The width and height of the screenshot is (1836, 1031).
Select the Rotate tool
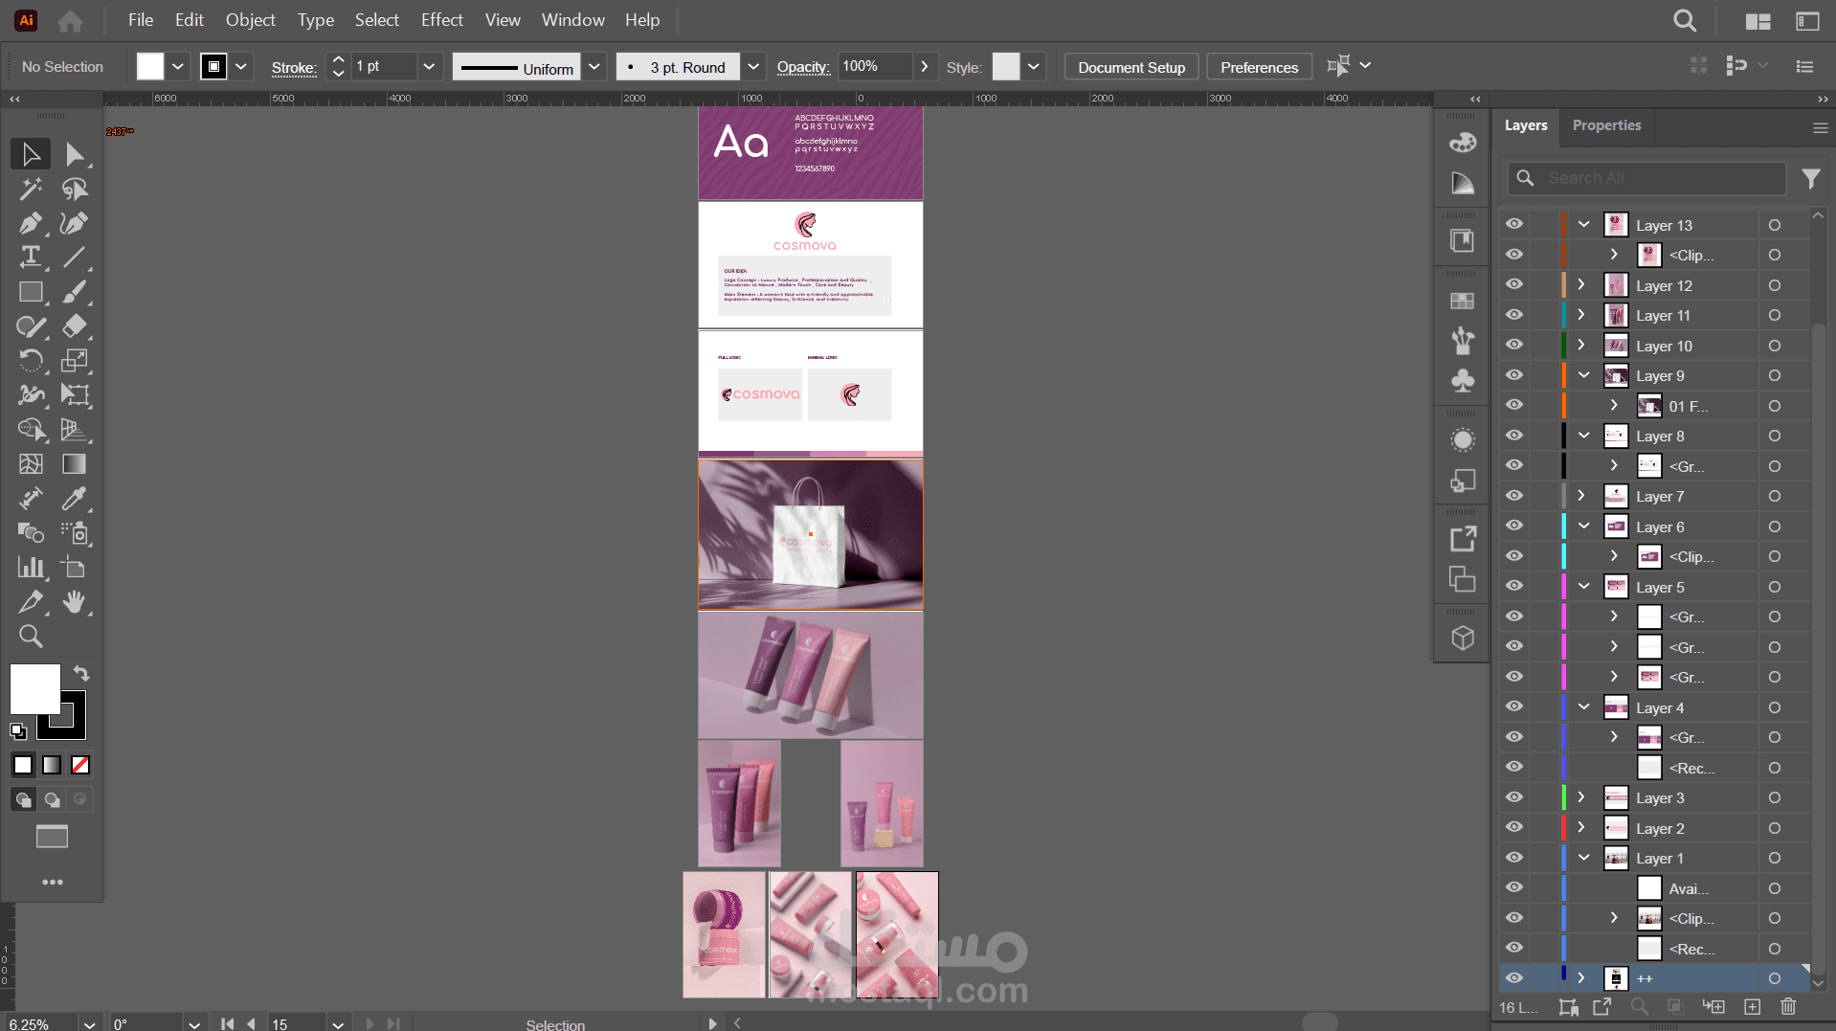(31, 361)
